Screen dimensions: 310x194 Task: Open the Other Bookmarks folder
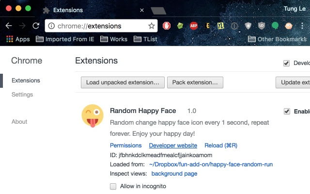click(277, 39)
